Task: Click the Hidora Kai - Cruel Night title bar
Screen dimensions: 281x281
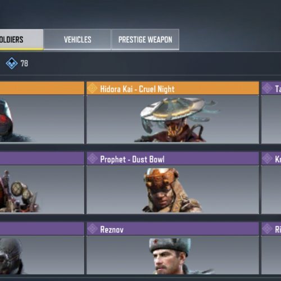Action: (173, 88)
